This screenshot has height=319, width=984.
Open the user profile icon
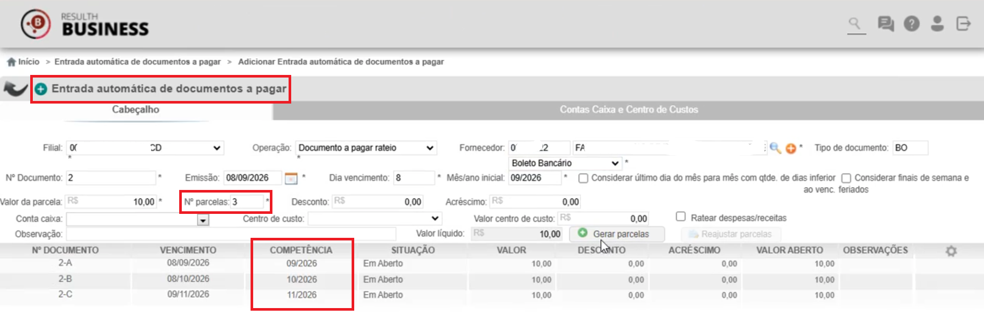tap(937, 23)
